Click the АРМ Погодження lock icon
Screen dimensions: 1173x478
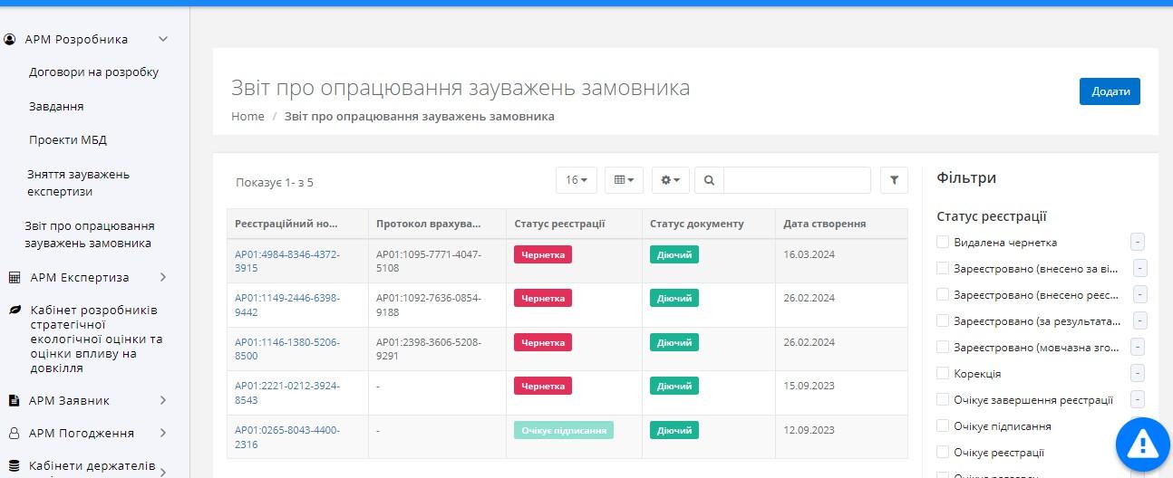tap(15, 433)
